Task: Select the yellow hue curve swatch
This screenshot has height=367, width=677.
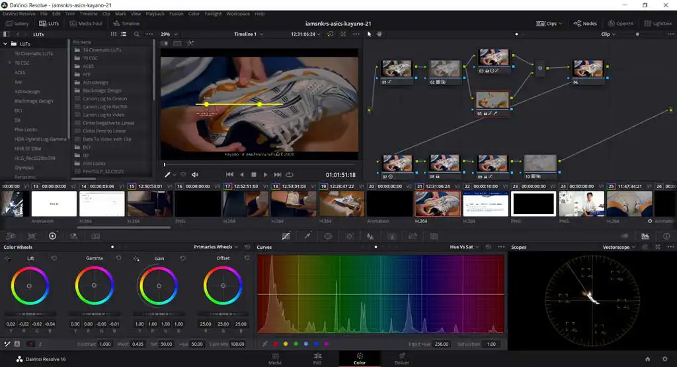Action: [286, 344]
